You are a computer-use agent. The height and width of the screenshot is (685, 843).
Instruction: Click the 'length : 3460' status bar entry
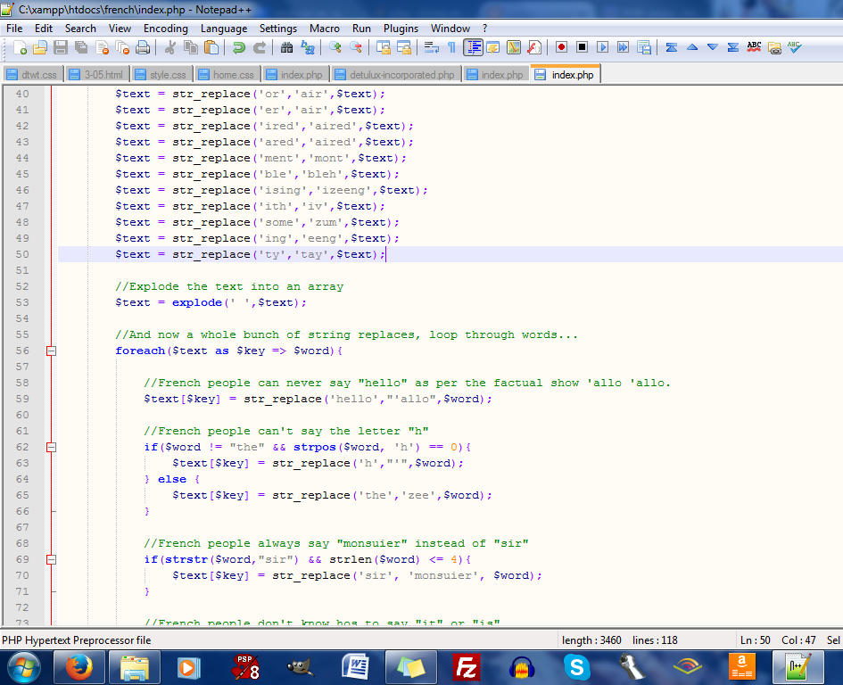[591, 640]
